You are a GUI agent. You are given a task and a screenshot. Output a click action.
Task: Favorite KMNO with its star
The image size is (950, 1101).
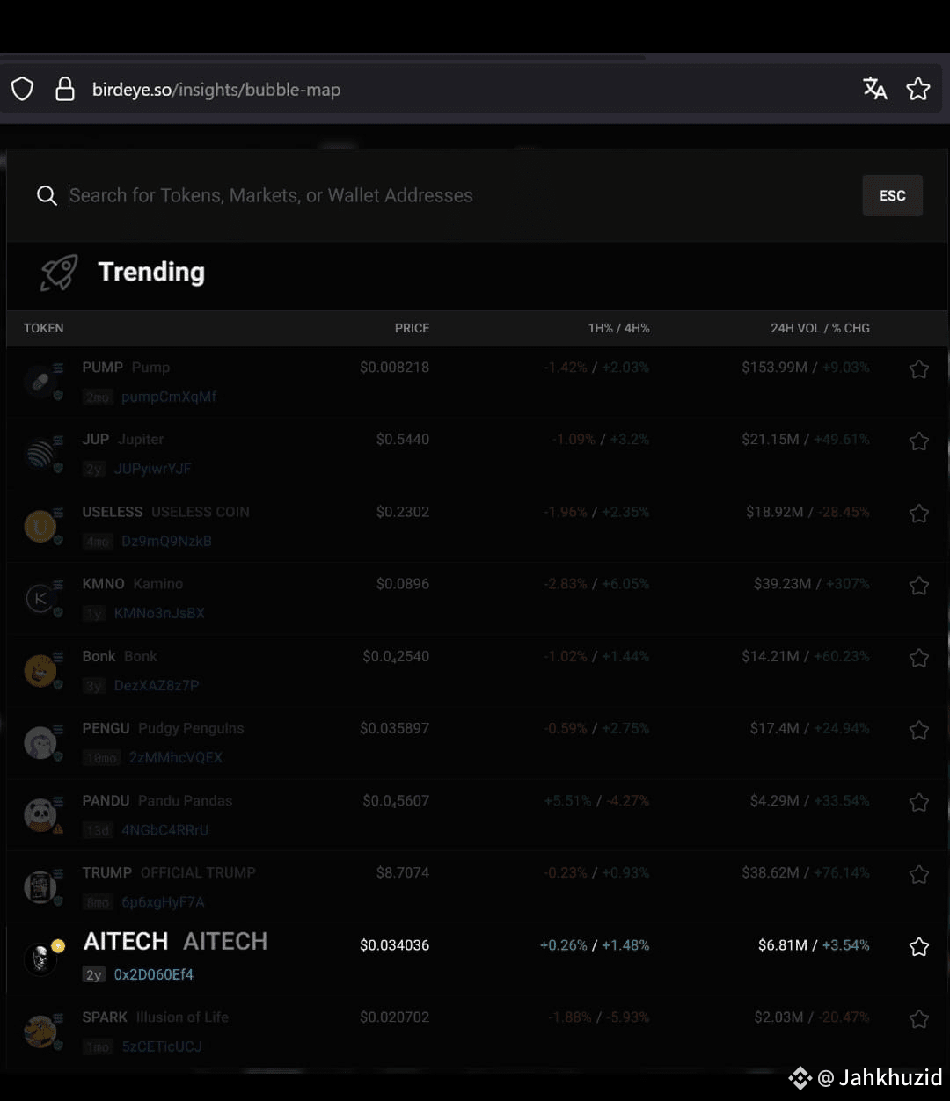[919, 586]
